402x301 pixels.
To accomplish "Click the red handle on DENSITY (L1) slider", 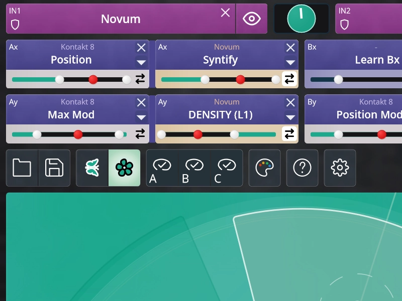I will (x=197, y=134).
